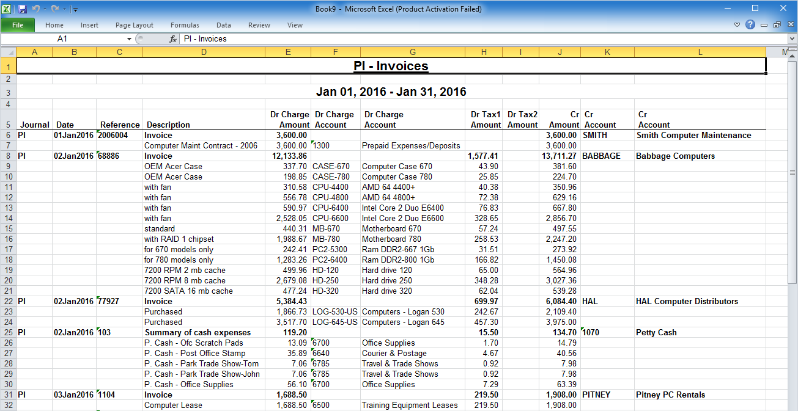Switch to the Page Layout tab
Screen dimensions: 798x411
point(135,25)
